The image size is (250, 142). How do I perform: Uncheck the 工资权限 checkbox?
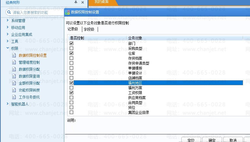[72, 93]
